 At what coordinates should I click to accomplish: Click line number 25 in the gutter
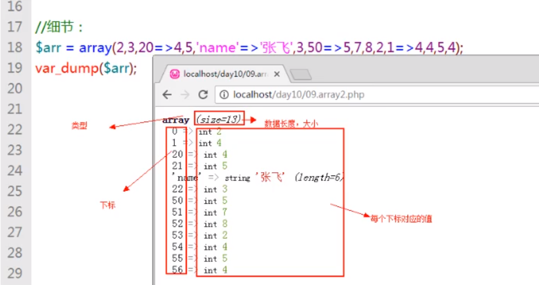(15, 191)
